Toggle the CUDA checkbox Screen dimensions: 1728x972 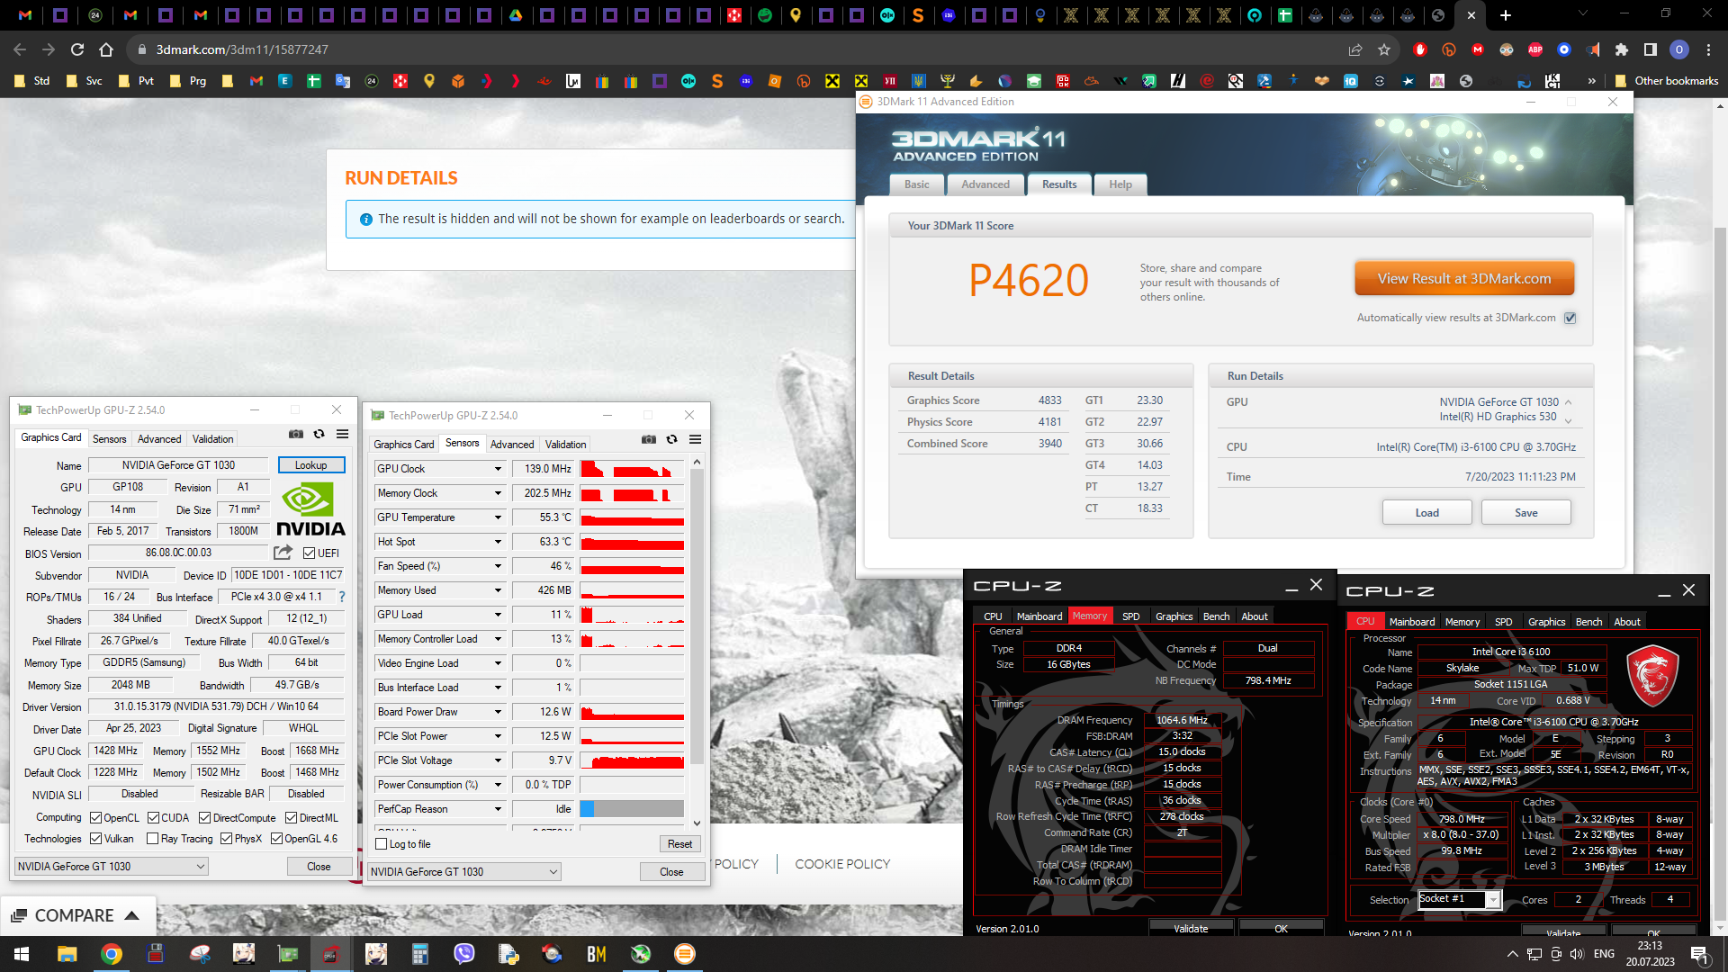(x=153, y=818)
